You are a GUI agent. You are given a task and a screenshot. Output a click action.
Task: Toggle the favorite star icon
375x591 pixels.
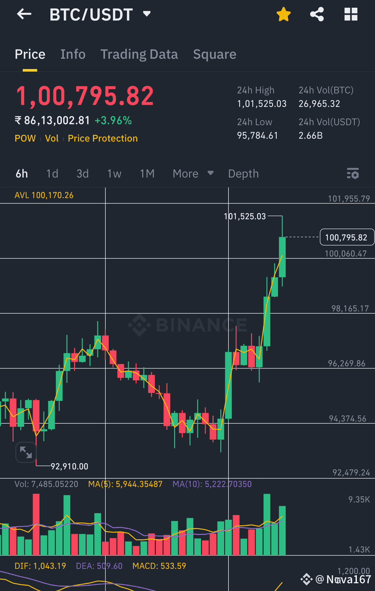284,15
